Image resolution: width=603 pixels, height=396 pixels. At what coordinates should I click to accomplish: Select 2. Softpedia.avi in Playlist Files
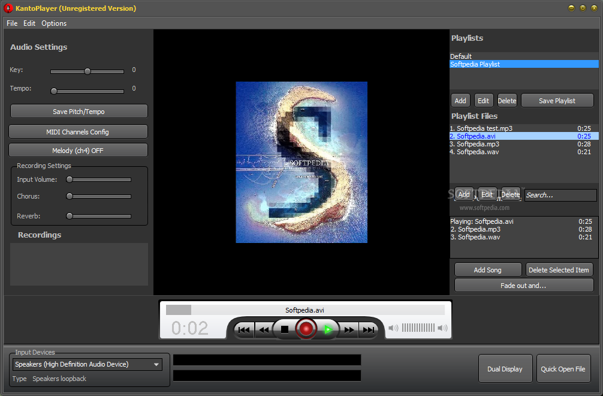(x=524, y=136)
